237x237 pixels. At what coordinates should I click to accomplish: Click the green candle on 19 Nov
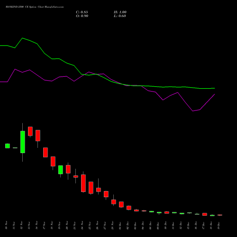[61, 170]
